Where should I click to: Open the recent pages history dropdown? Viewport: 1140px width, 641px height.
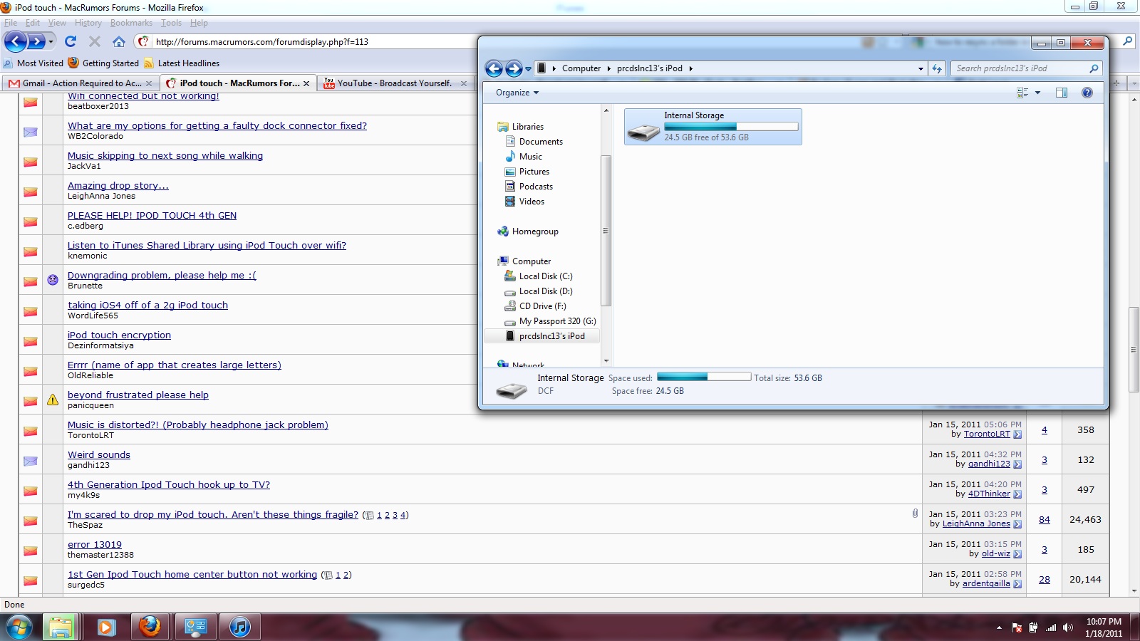[x=51, y=42]
